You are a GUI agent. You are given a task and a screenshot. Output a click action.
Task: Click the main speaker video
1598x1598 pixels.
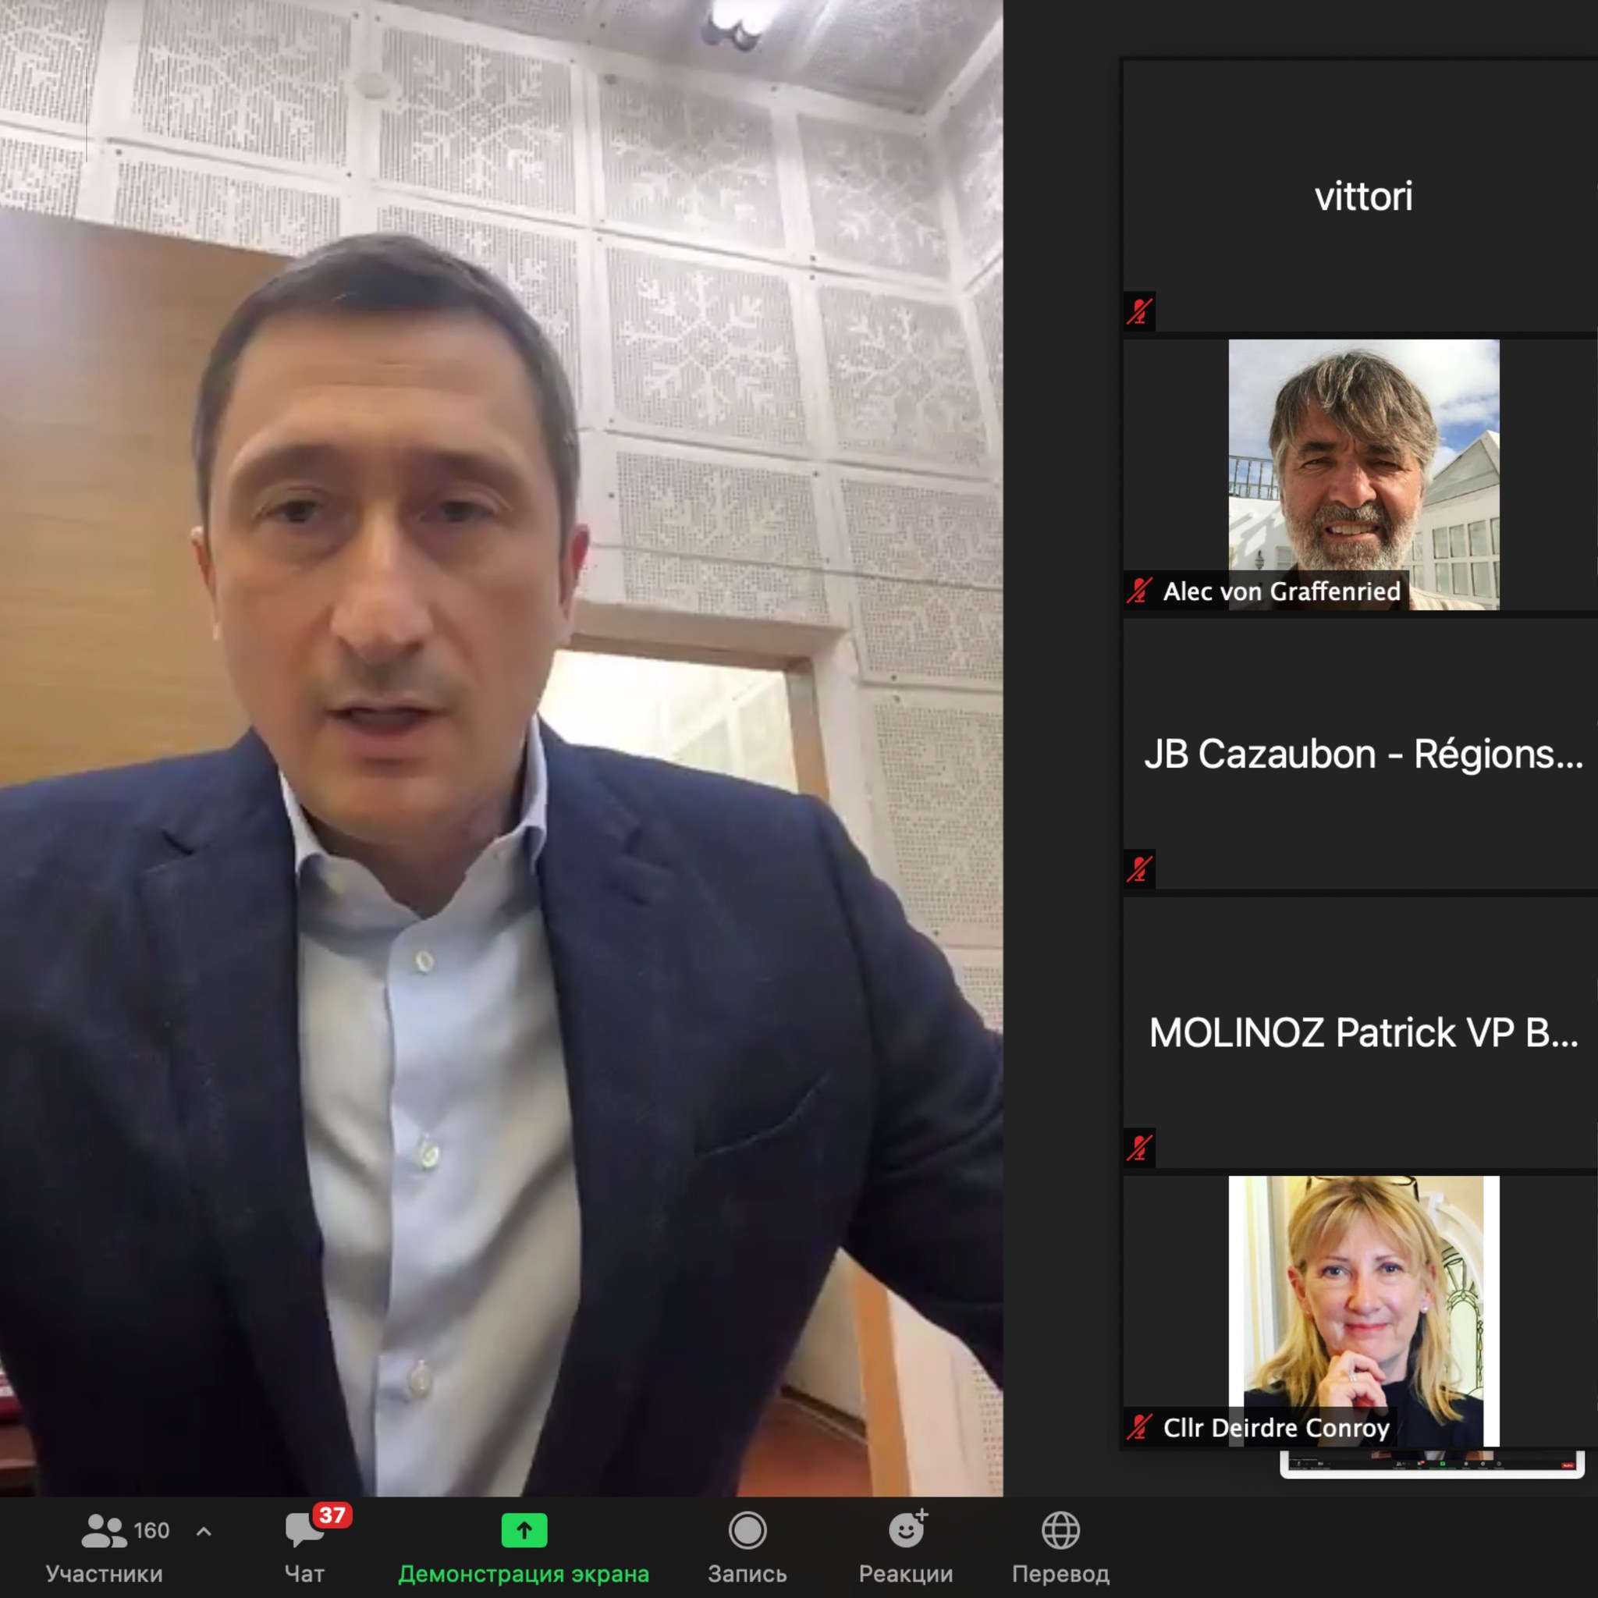coord(501,744)
